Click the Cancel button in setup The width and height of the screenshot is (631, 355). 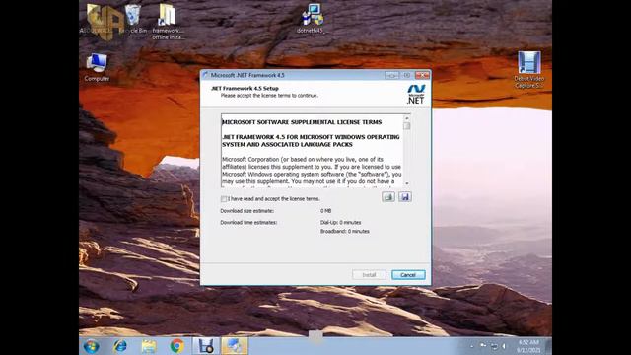point(408,275)
